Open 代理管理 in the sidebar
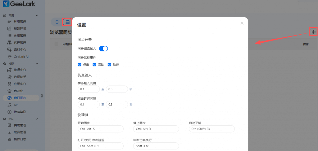This screenshot has width=318, height=151. point(20,43)
